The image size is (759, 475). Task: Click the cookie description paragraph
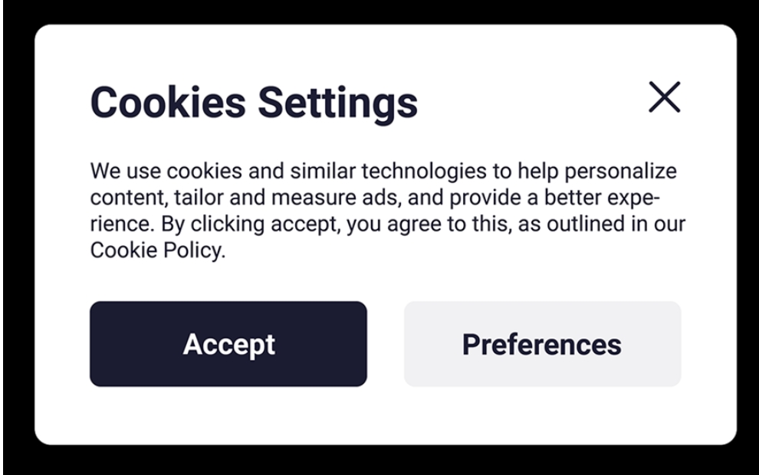pos(387,211)
